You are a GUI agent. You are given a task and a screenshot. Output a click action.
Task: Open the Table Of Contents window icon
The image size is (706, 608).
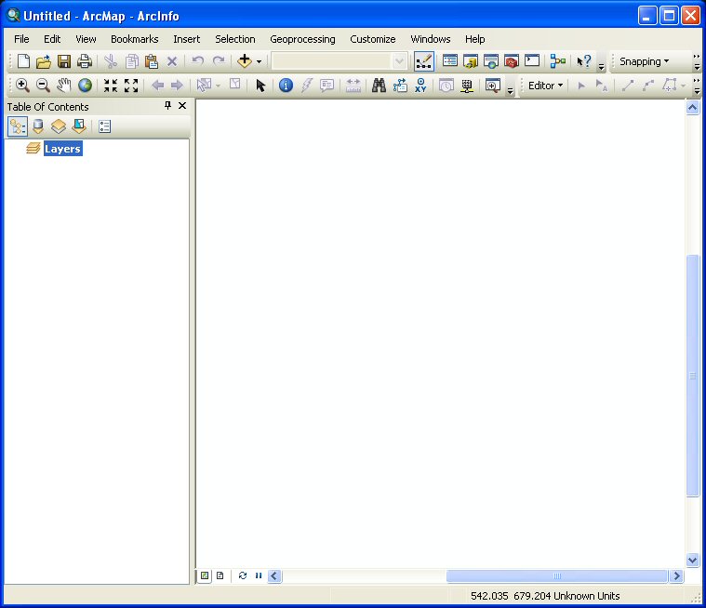(x=450, y=60)
